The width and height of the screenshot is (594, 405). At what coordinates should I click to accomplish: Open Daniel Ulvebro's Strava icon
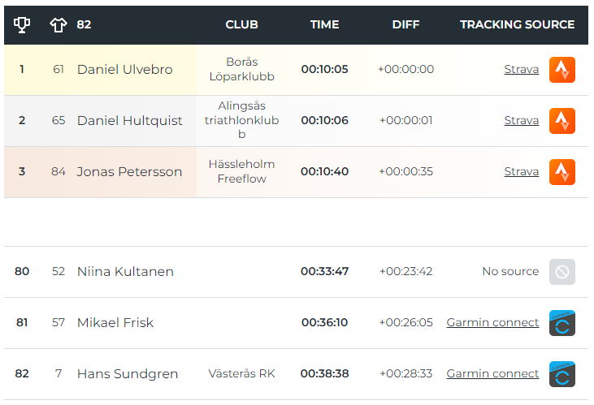pos(561,70)
